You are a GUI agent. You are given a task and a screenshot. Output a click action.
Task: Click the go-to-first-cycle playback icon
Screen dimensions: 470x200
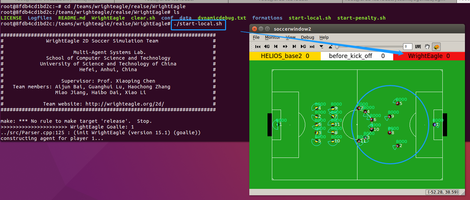click(258, 47)
